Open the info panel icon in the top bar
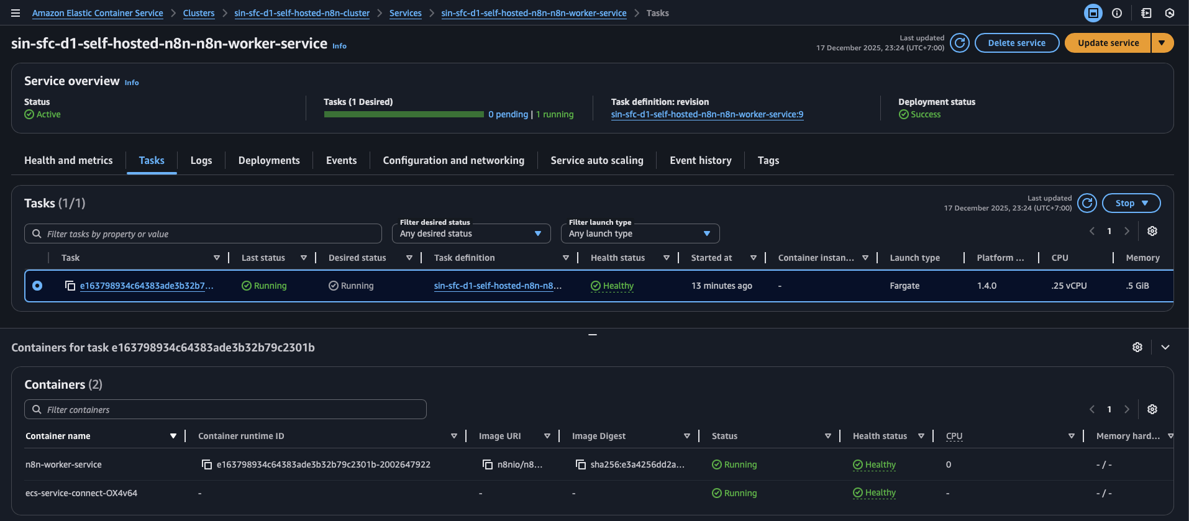The image size is (1189, 521). [x=1117, y=13]
